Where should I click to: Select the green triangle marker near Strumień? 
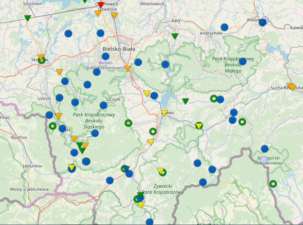[x=28, y=18]
